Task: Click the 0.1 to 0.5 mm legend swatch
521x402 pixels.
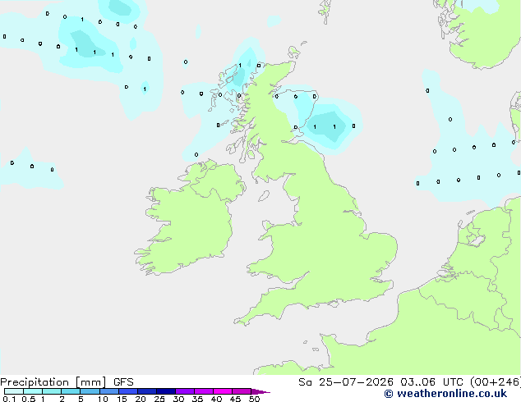Action: coord(14,391)
